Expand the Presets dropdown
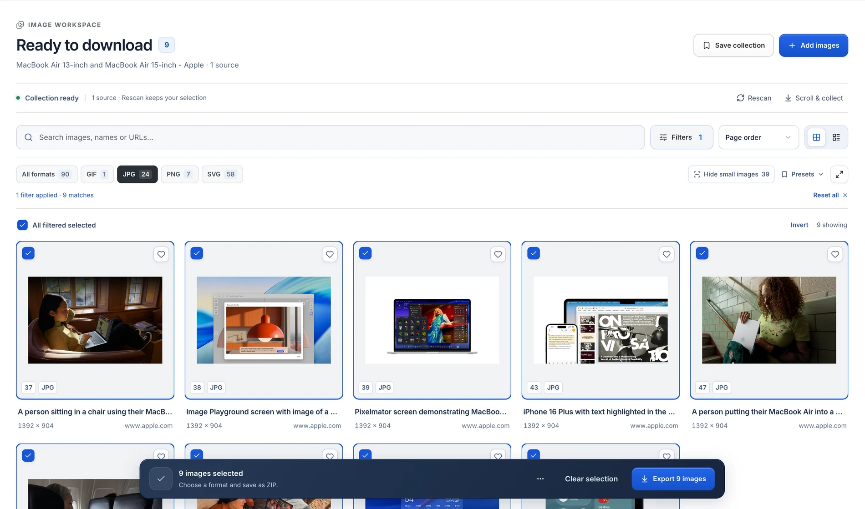 click(x=803, y=174)
